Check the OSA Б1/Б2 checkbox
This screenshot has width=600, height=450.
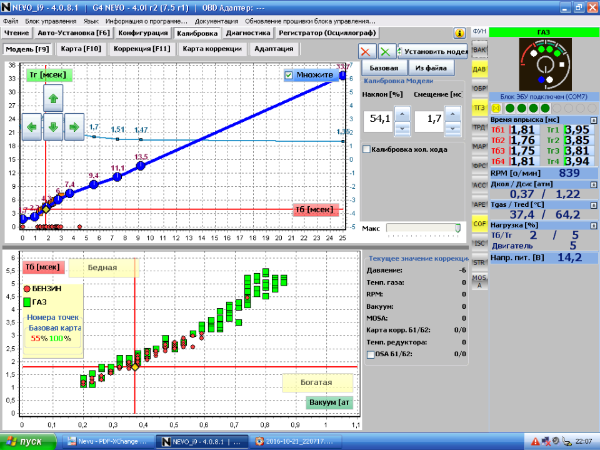(x=370, y=354)
